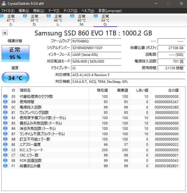Image resolution: width=187 pixels, height=193 pixels.
Task: Select drive O: tab at 34 °C
Action: point(105,20)
